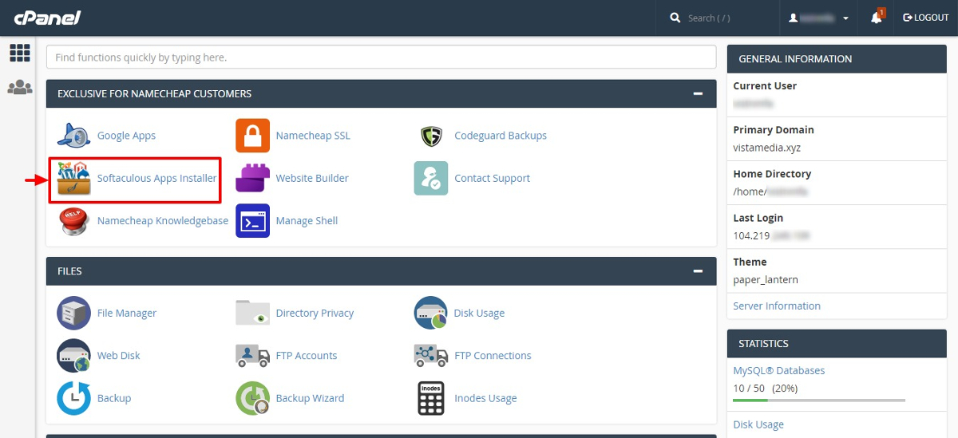This screenshot has height=438, width=958.
Task: Open the FTP Accounts truck icon
Action: 252,355
